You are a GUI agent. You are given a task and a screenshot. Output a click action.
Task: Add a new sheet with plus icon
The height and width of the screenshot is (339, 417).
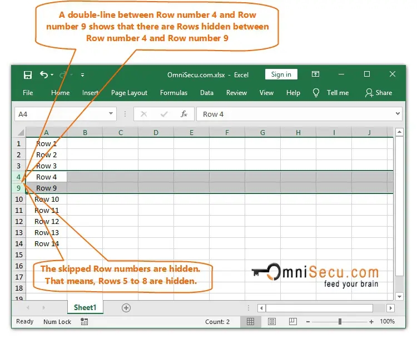click(126, 307)
